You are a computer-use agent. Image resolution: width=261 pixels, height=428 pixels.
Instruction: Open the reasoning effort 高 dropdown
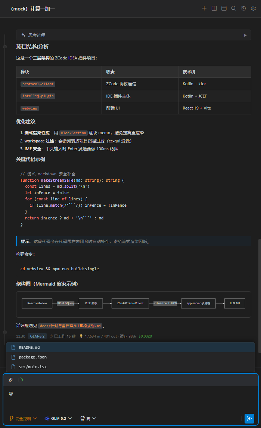coord(88,418)
